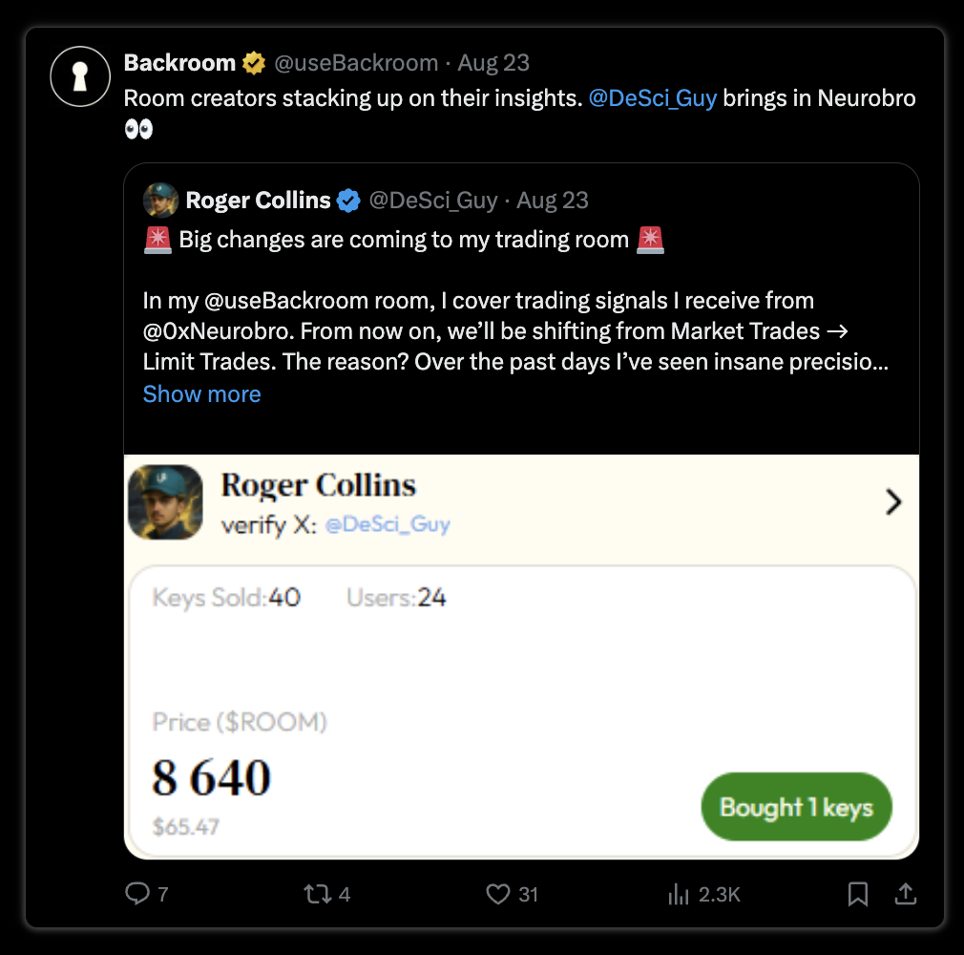Expand Roger Collins card with right chevron

[x=894, y=502]
